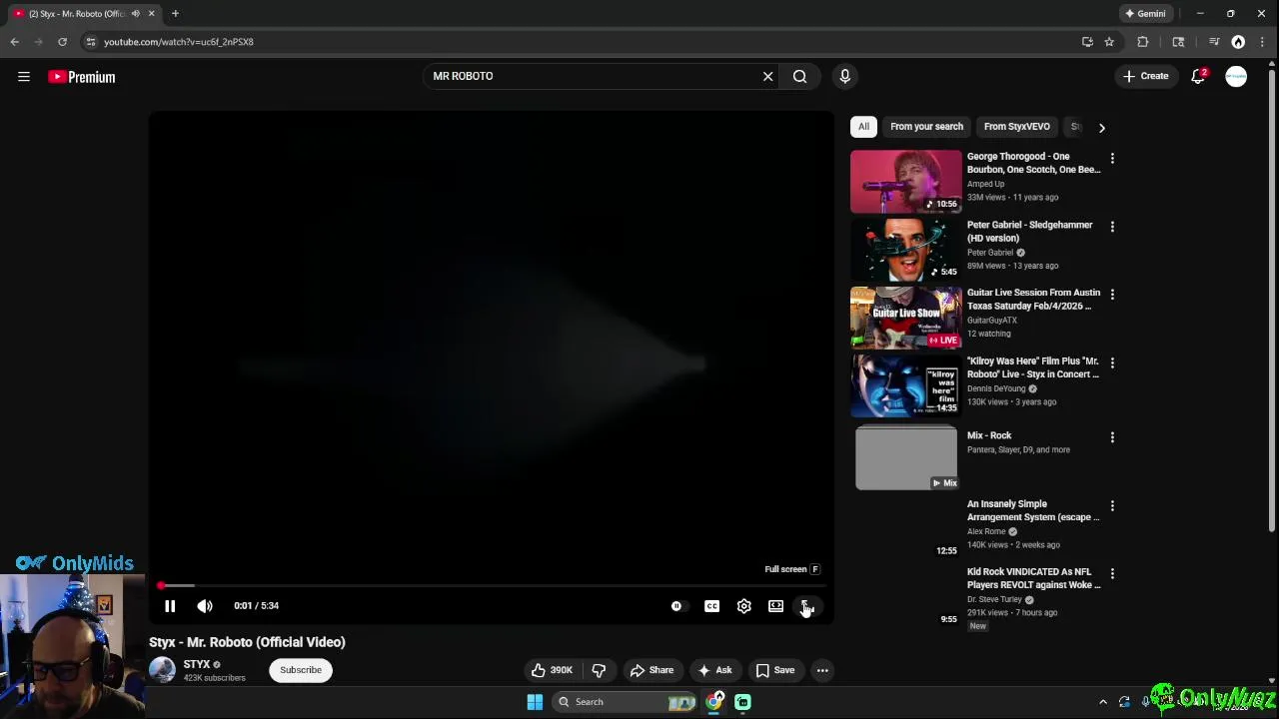Switch to theater mode
The image size is (1279, 719).
(775, 606)
